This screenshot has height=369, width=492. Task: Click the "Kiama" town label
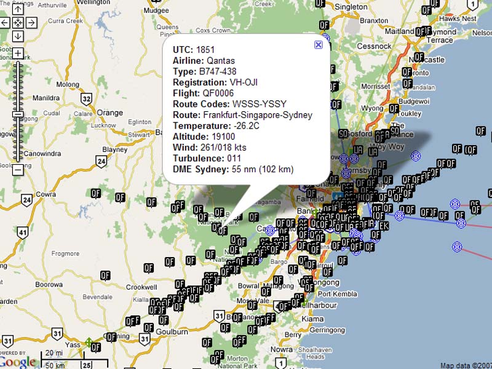pos(312,319)
